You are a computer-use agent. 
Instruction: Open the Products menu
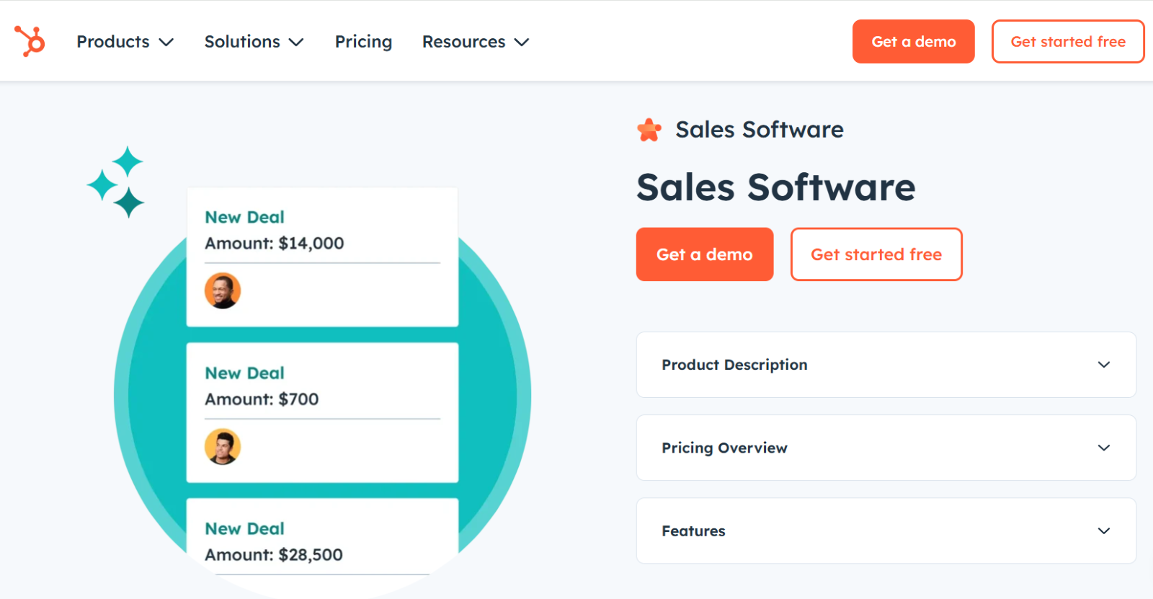[125, 42]
